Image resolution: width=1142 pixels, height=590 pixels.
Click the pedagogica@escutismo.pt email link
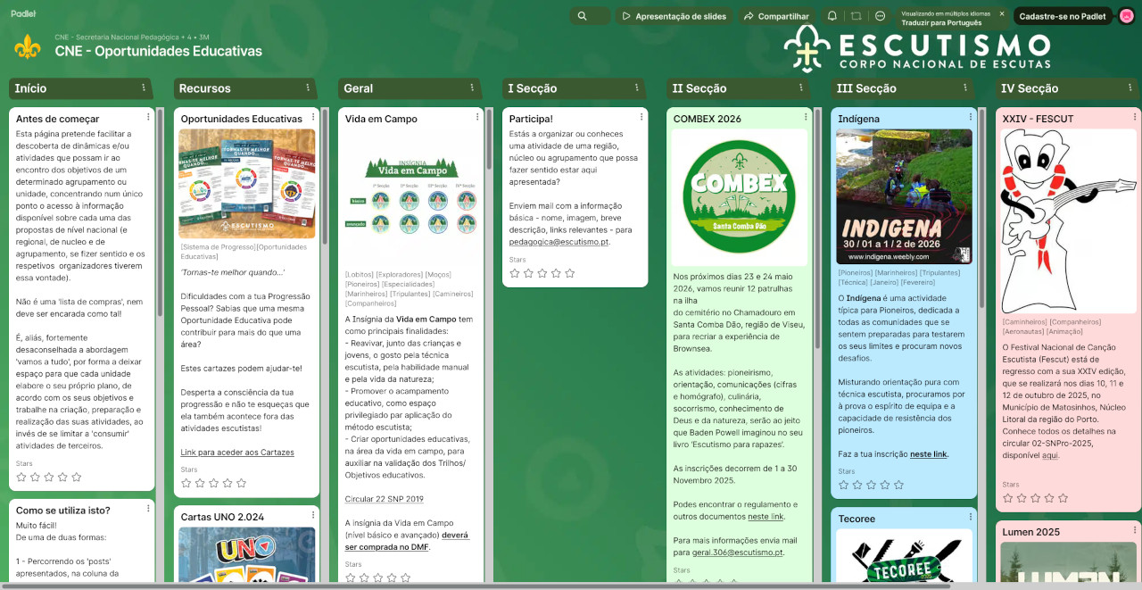[x=559, y=241]
